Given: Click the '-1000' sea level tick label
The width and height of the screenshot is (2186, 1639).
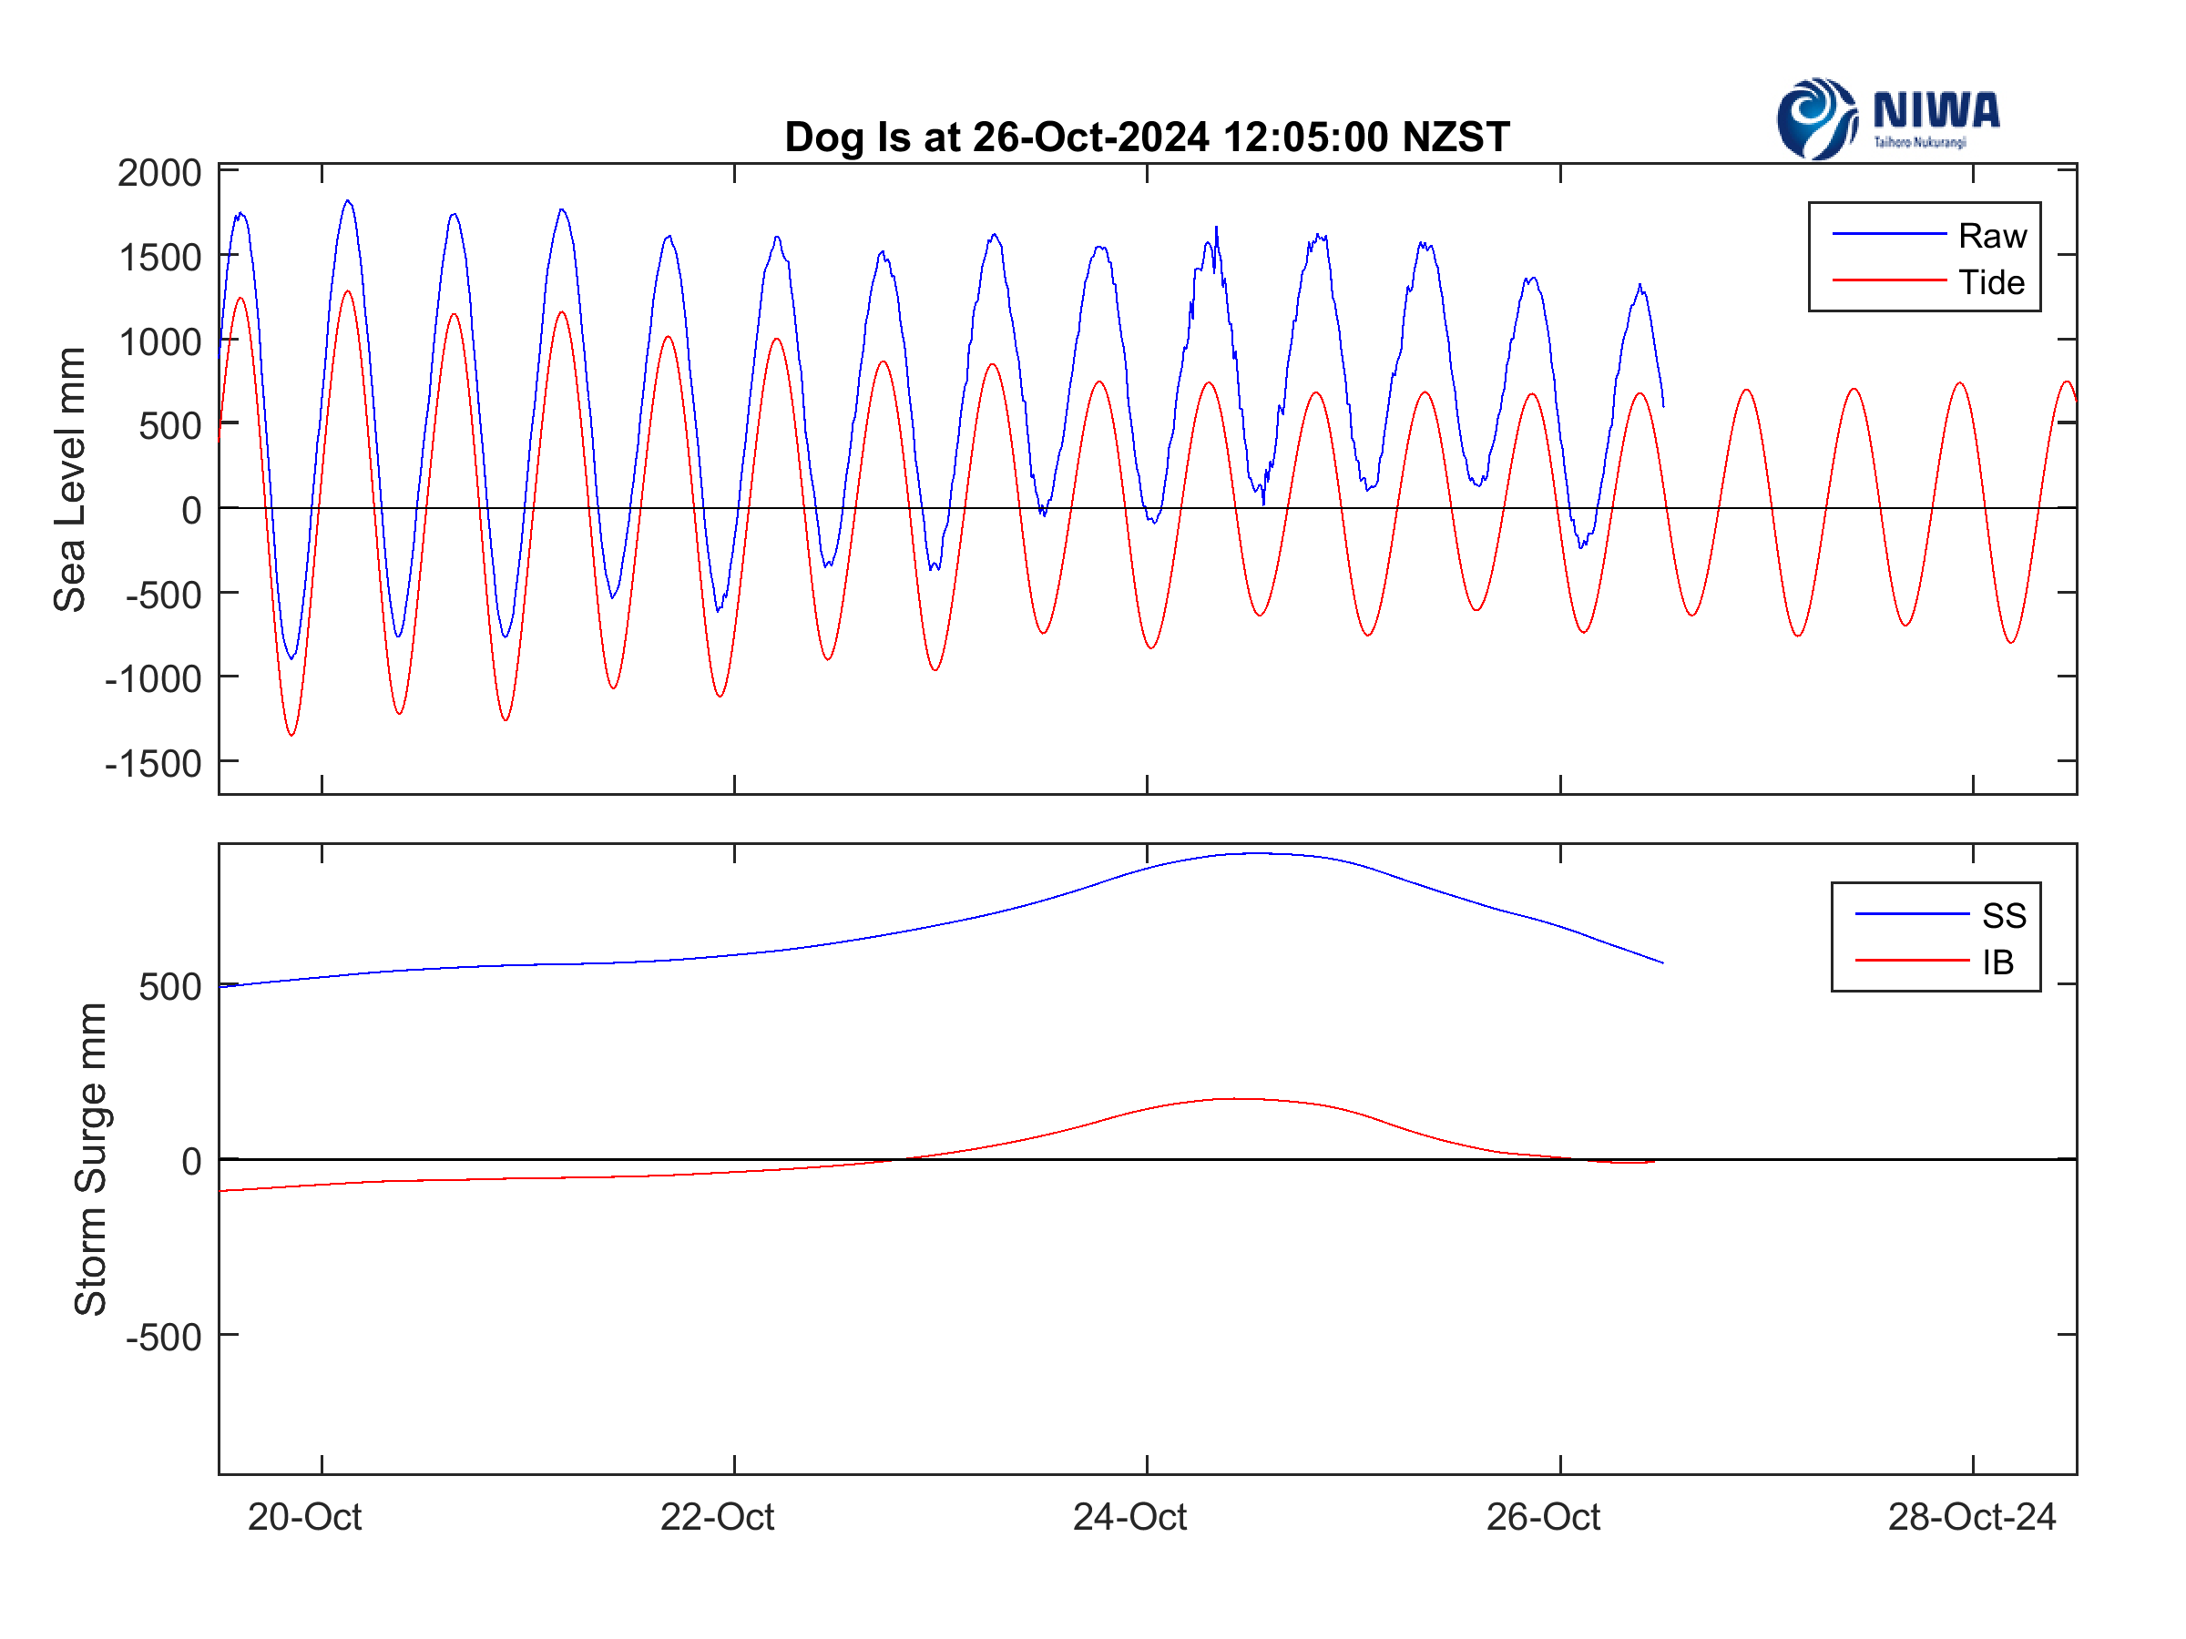Looking at the screenshot, I should (153, 679).
